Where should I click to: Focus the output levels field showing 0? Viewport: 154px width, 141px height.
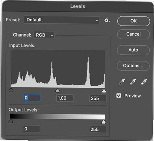[32, 129]
